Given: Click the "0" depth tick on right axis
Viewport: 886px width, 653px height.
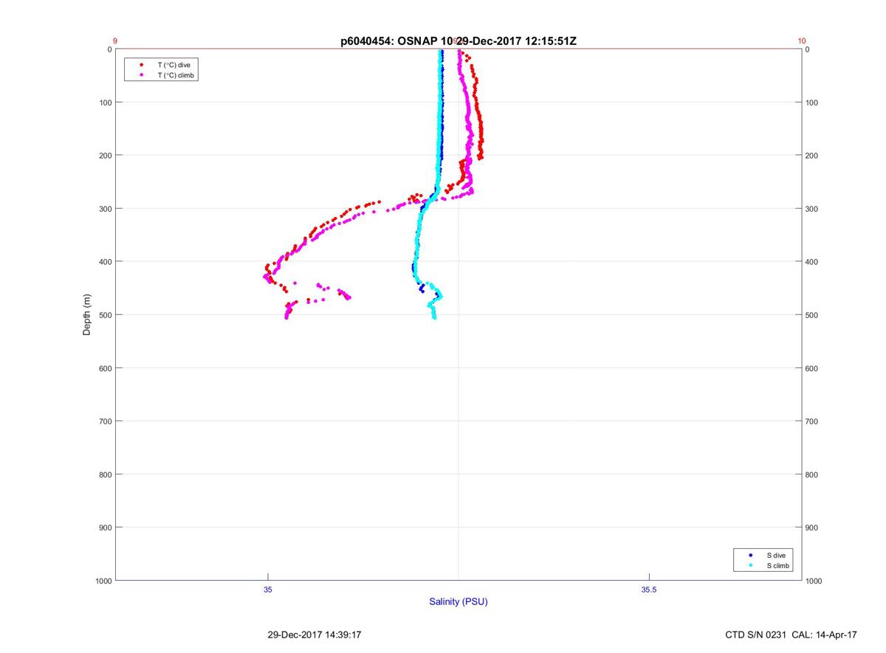Looking at the screenshot, I should pyautogui.click(x=808, y=49).
